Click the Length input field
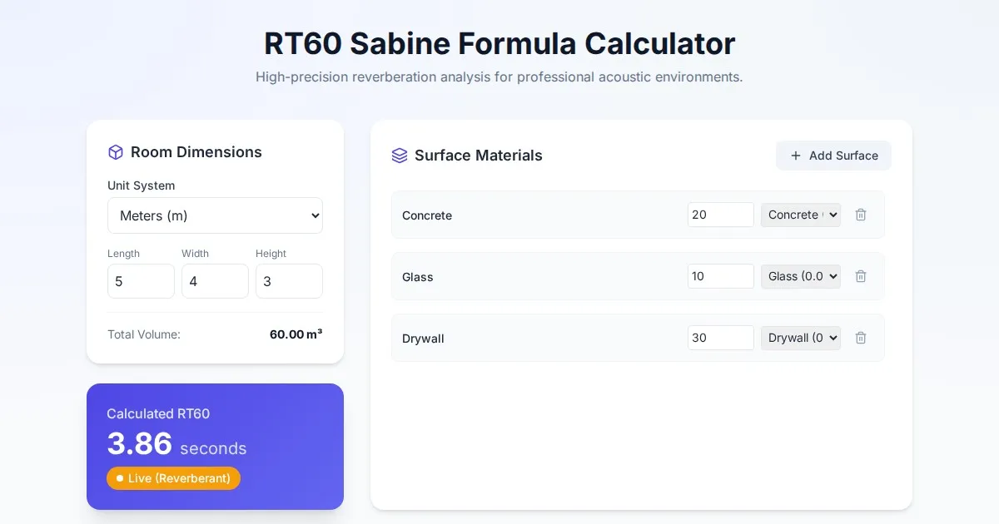The height and width of the screenshot is (524, 999). 141,281
